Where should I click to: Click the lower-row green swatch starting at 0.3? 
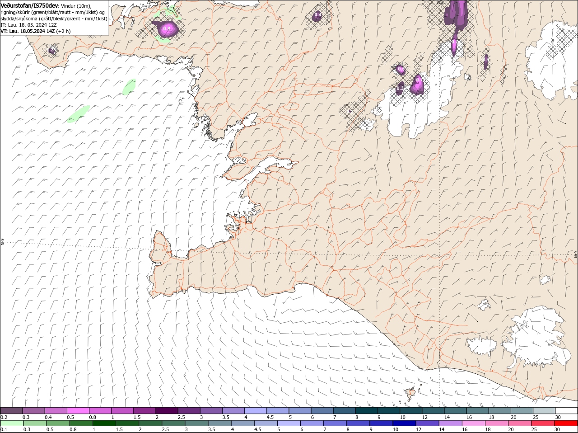click(35, 423)
